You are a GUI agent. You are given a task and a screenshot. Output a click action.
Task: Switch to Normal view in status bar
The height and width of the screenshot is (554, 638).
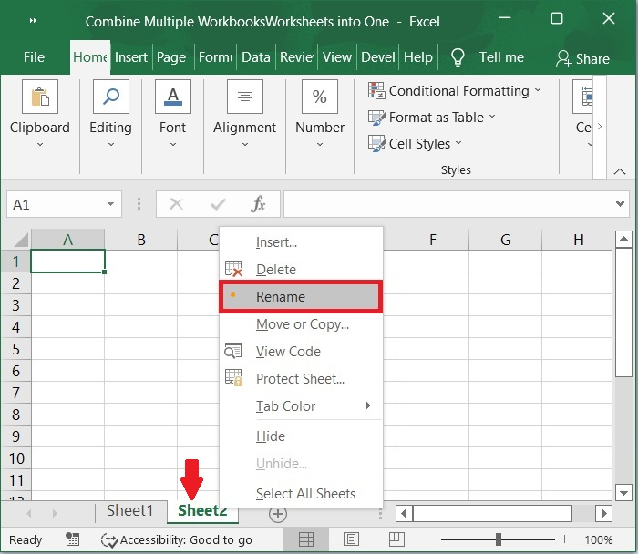click(307, 539)
